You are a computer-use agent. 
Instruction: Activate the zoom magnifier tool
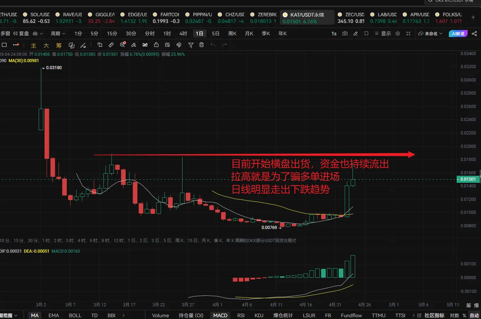[x=123, y=45]
